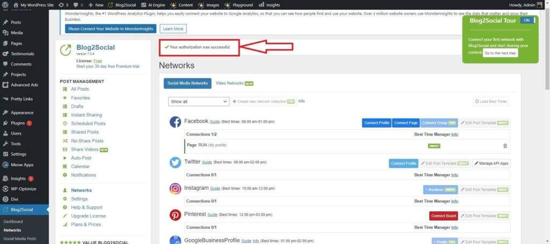550x244 pixels.
Task: Open the comments bubble in admin bar
Action: 78,5
